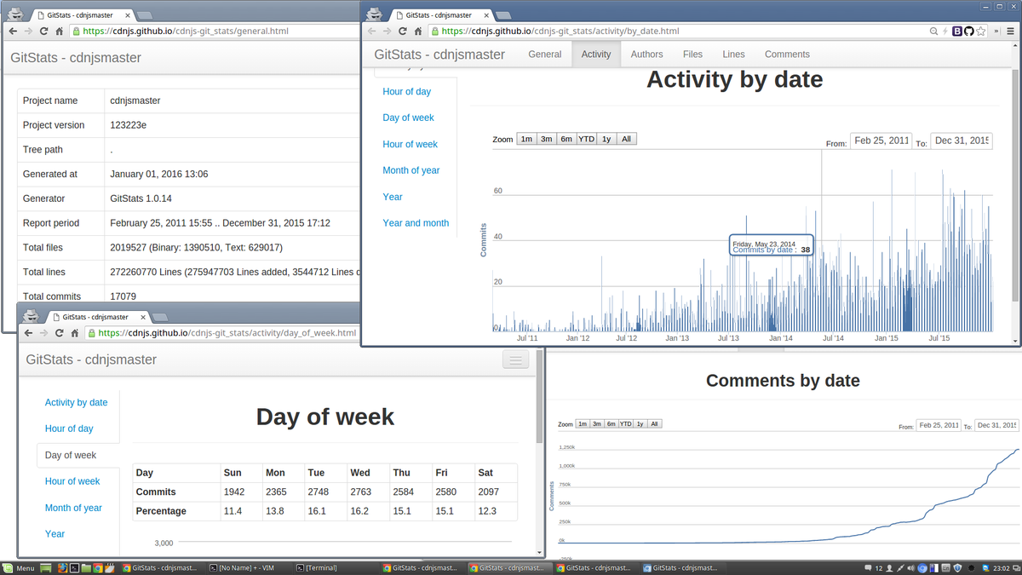Open file manager folder icon in taskbar
The width and height of the screenshot is (1022, 575).
coord(87,567)
